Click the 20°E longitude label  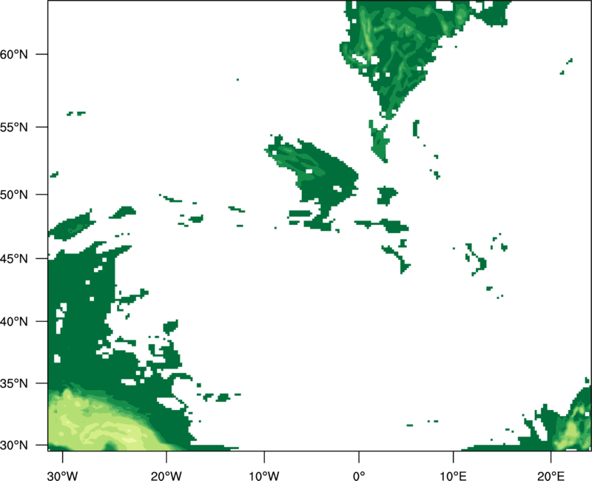[x=551, y=476]
